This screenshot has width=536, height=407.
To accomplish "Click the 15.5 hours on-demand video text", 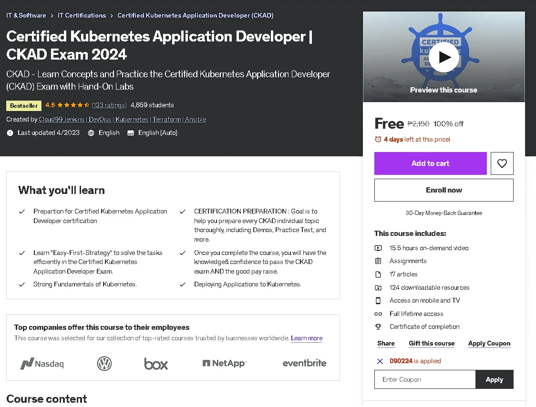I will point(429,248).
